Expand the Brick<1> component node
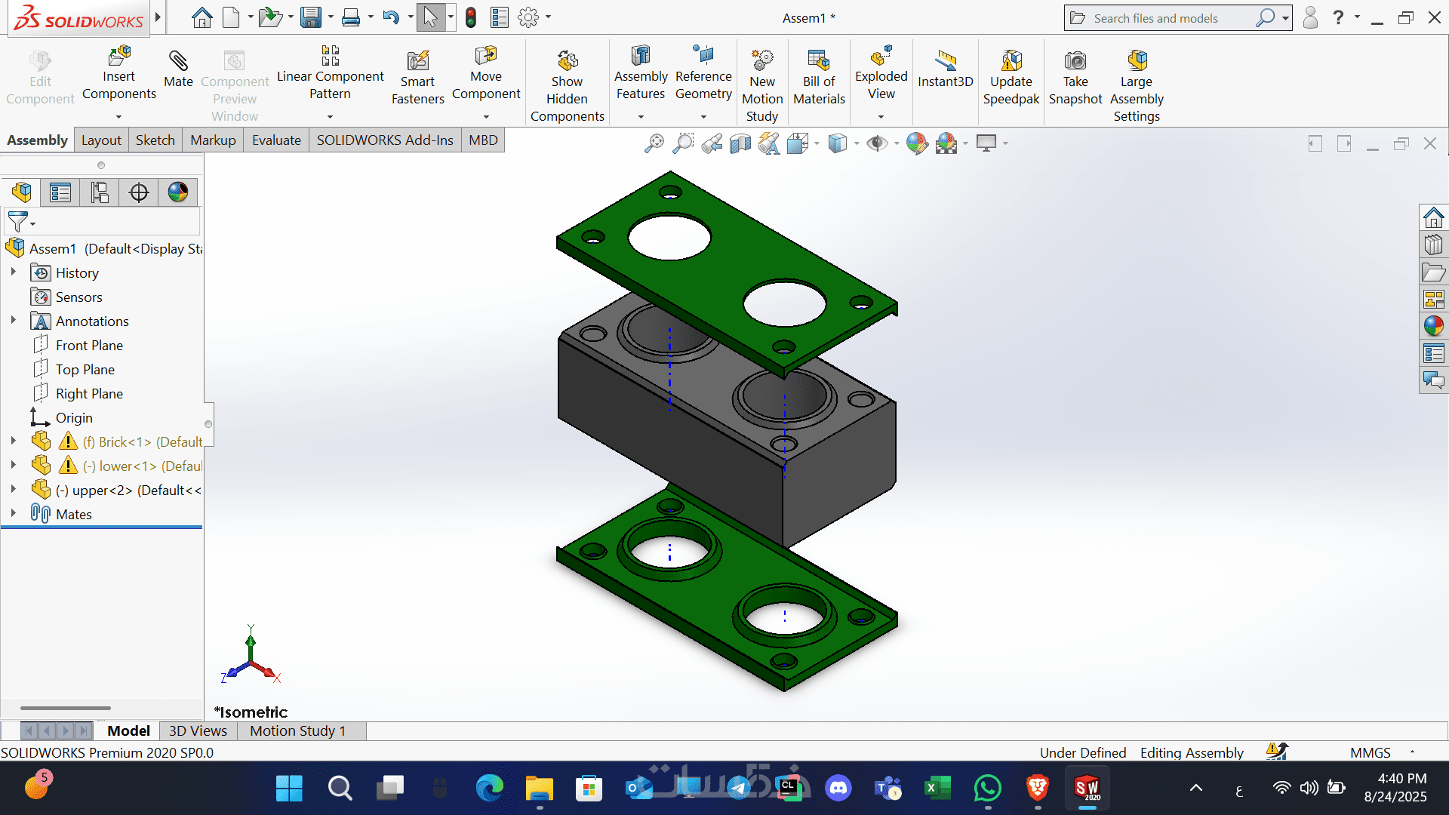This screenshot has height=815, width=1449. 13,441
